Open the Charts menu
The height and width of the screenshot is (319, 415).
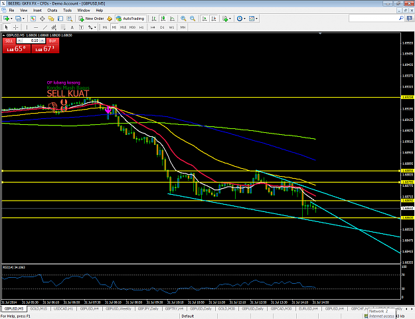coord(52,11)
